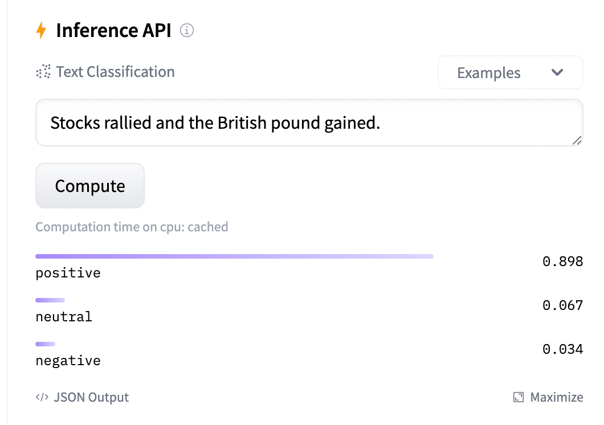Click the Maximize link text
Screen dimensions: 604x425
pyautogui.click(x=556, y=397)
